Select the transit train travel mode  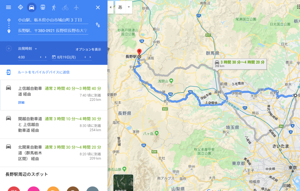(43, 7)
